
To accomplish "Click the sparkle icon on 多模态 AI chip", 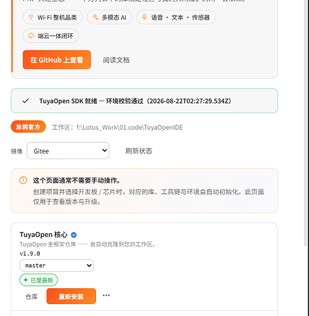I will click(x=95, y=17).
